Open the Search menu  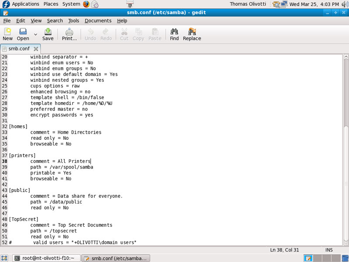pos(55,21)
